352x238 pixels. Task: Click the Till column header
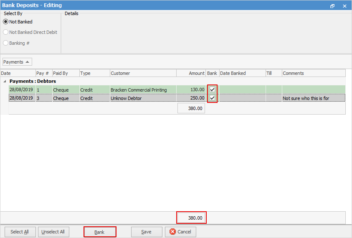274,73
